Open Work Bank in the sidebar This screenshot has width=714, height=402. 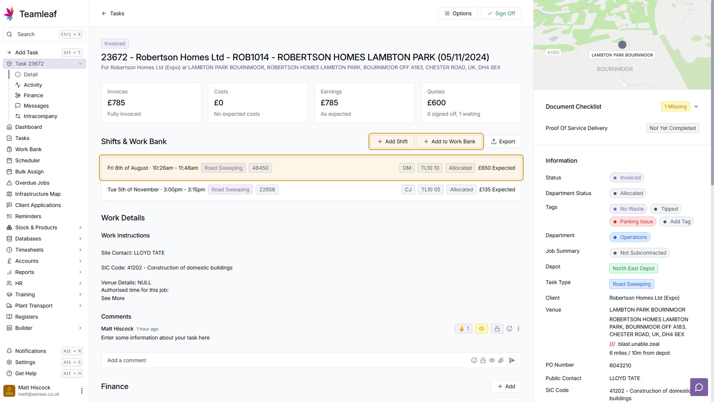[x=45, y=149]
